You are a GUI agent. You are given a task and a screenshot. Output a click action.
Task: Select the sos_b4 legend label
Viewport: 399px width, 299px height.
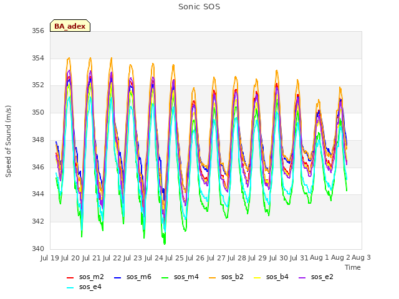(x=277, y=277)
